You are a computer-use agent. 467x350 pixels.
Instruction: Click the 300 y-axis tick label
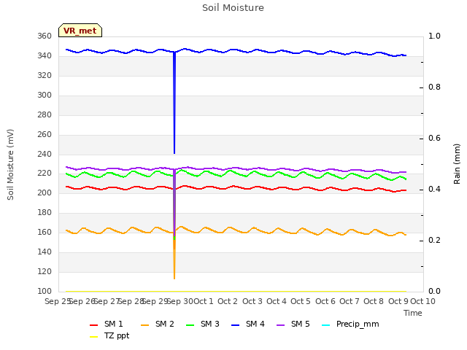tap(45, 96)
